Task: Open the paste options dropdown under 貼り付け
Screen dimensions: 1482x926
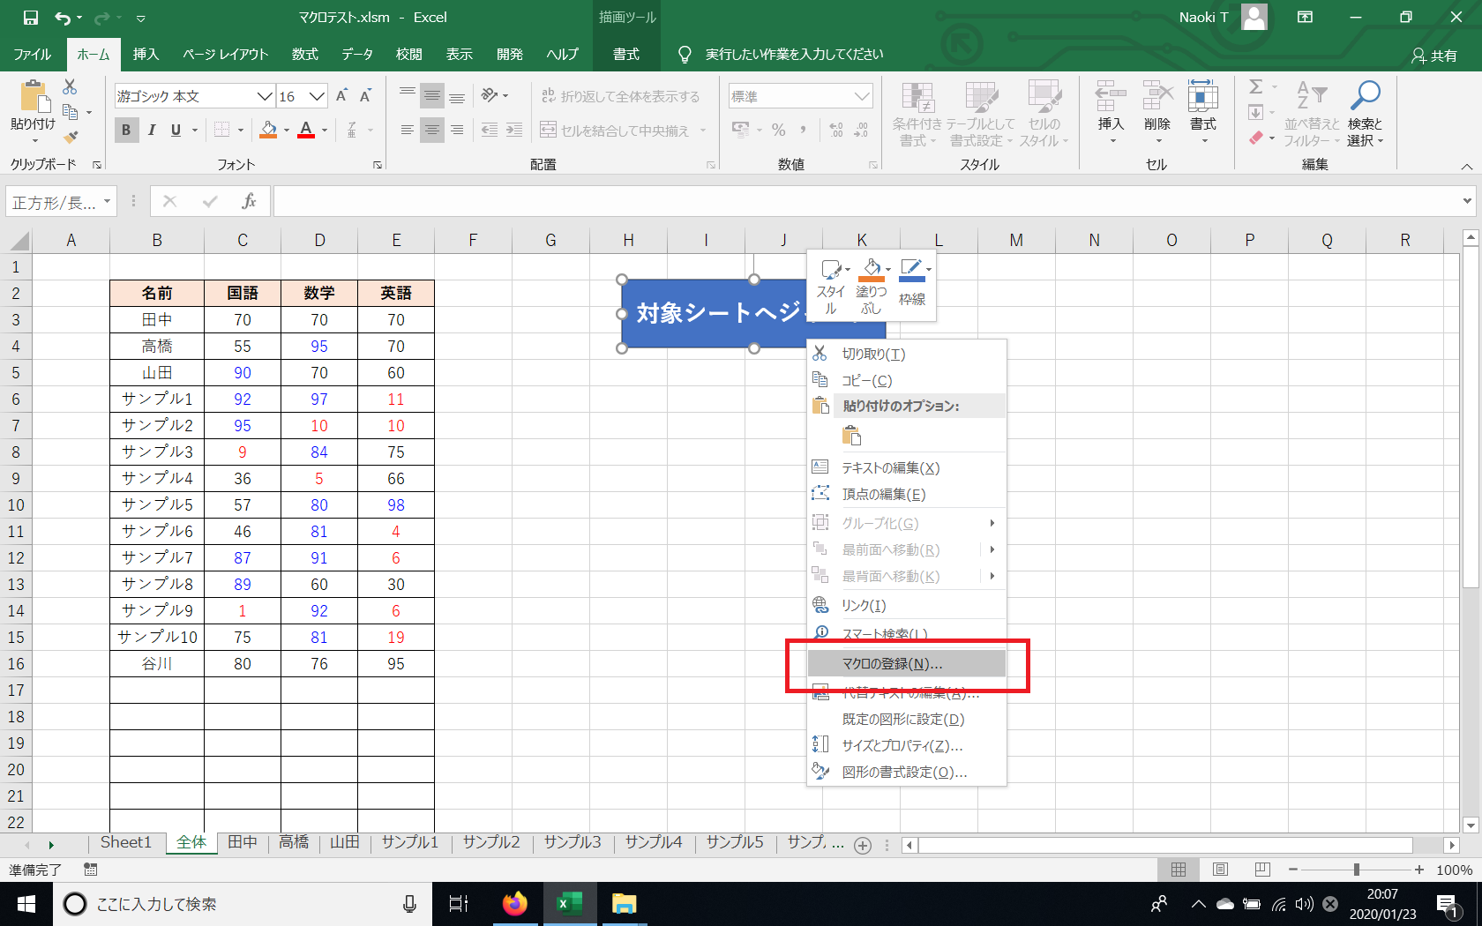Action: (x=34, y=140)
